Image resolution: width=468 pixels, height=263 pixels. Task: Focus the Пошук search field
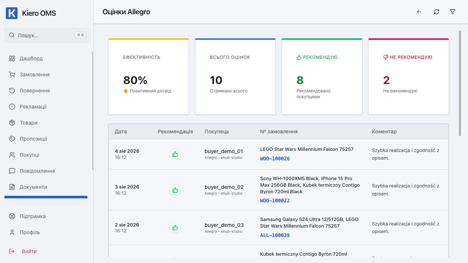[x=47, y=35]
